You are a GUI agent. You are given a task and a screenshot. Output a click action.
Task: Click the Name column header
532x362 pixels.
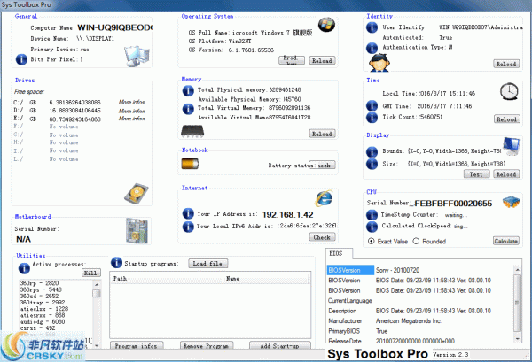(x=267, y=278)
